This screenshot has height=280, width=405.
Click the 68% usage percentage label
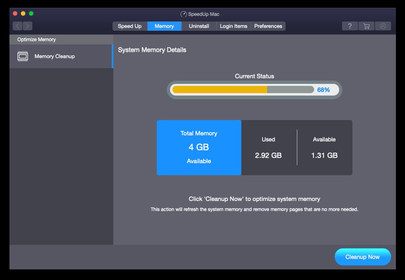pos(323,90)
